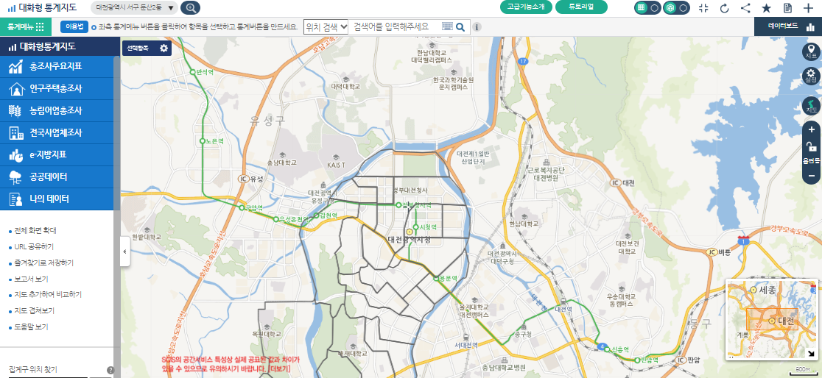Toggle the zoom level lock icon
822x378 pixels.
[x=811, y=147]
